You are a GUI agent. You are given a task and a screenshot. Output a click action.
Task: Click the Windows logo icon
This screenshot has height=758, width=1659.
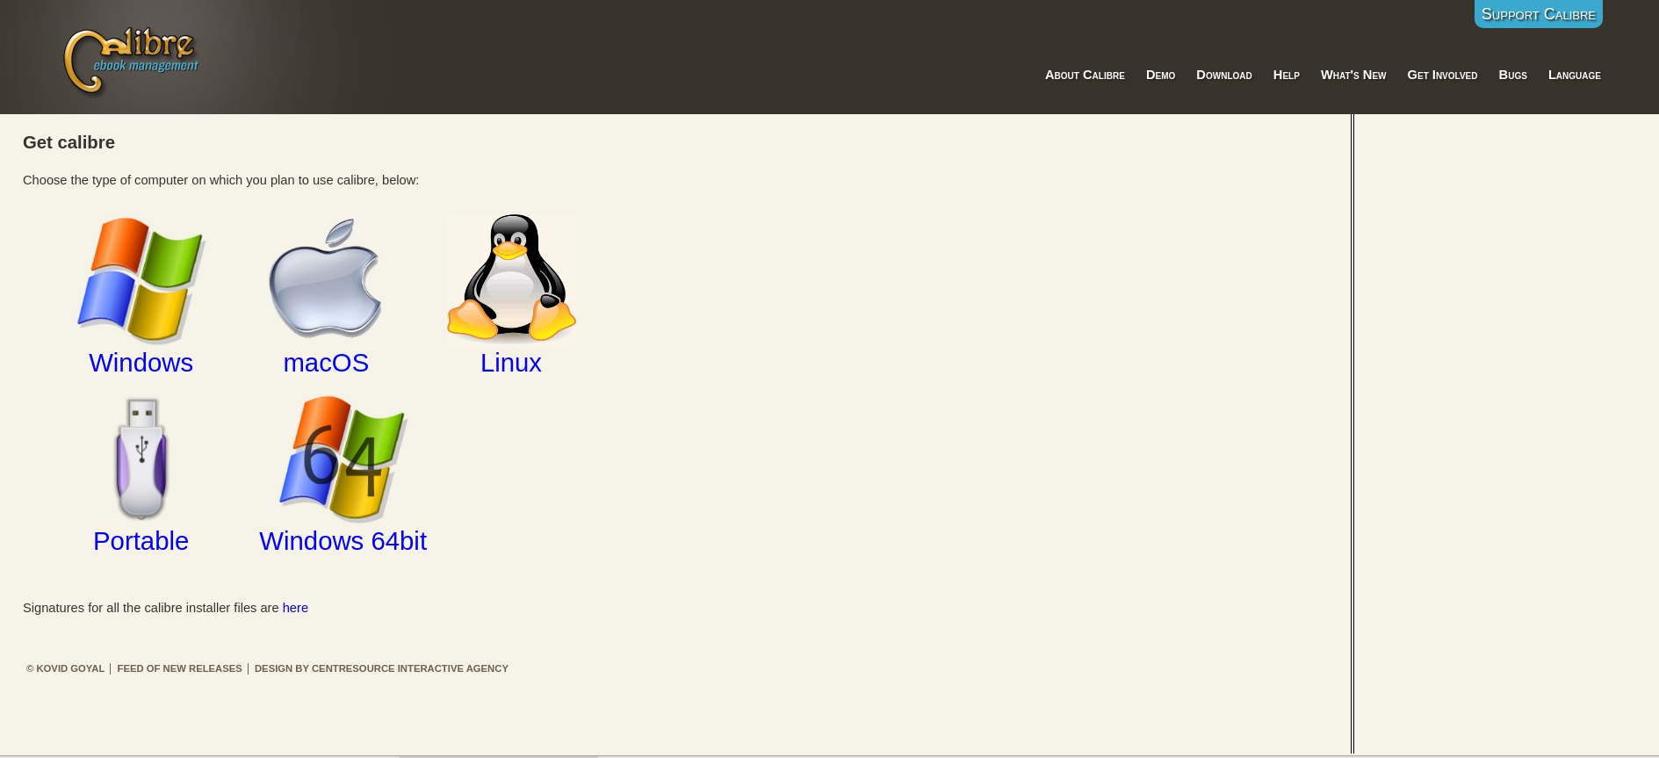pos(141,280)
